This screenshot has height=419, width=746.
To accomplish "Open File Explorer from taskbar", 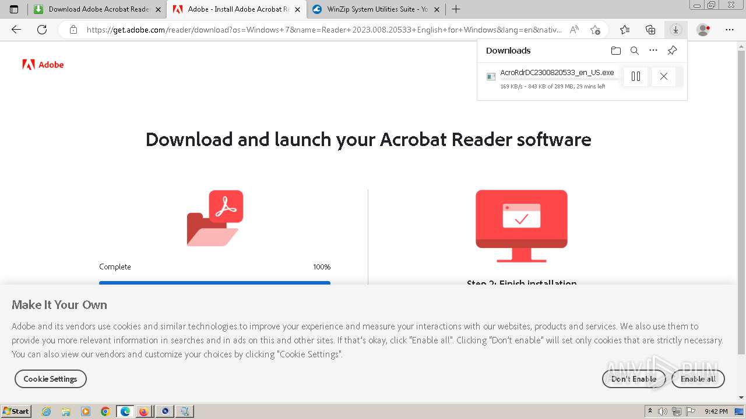I will point(66,411).
